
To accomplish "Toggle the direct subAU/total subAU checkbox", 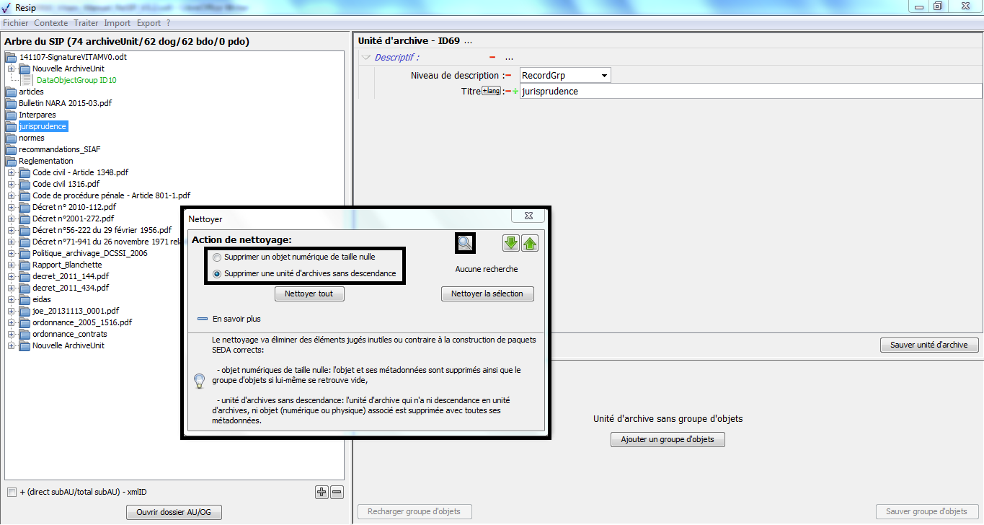I will pos(12,493).
